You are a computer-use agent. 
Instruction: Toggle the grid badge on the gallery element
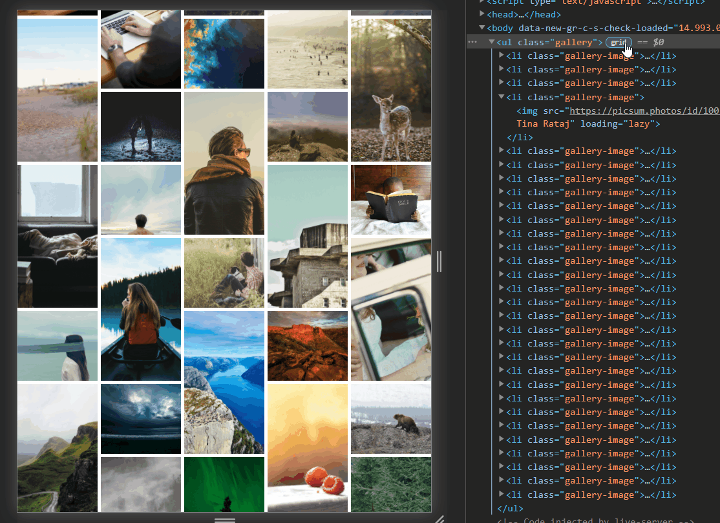[618, 42]
